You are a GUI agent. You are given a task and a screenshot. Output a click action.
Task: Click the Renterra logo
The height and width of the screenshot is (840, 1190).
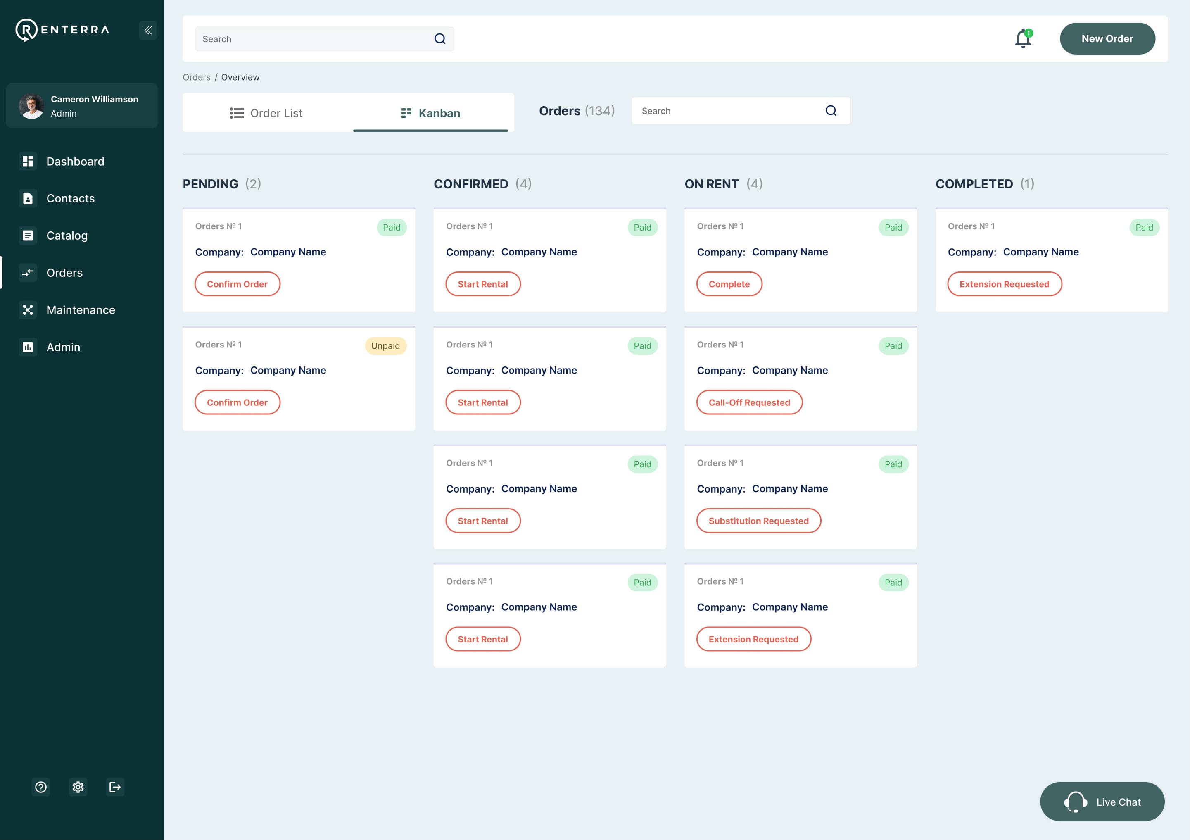click(62, 30)
